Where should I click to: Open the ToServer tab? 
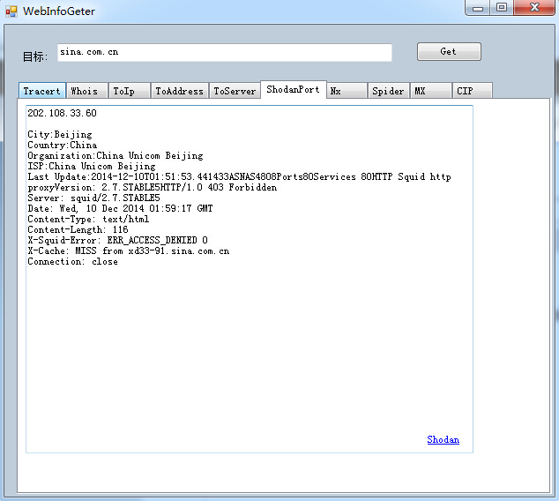click(235, 91)
